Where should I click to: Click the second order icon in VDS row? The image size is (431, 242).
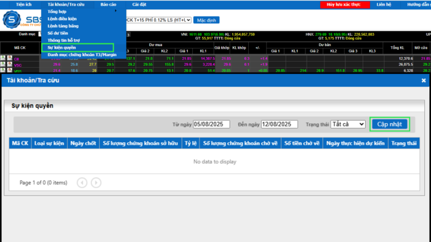(x=10, y=70)
